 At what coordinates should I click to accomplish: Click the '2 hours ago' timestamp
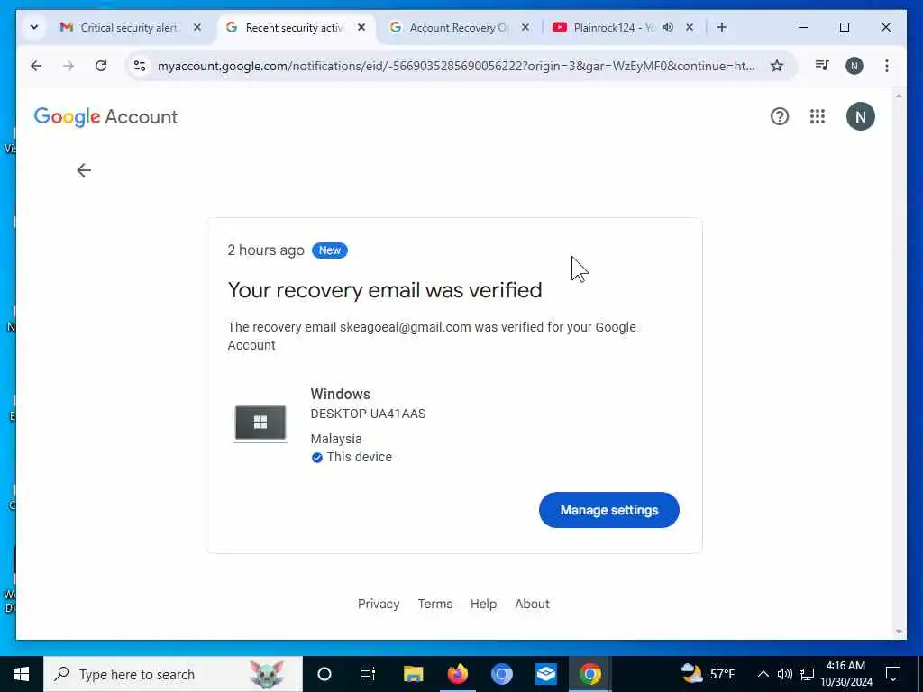point(266,250)
